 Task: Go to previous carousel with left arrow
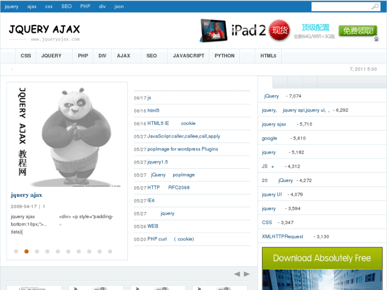point(237,274)
